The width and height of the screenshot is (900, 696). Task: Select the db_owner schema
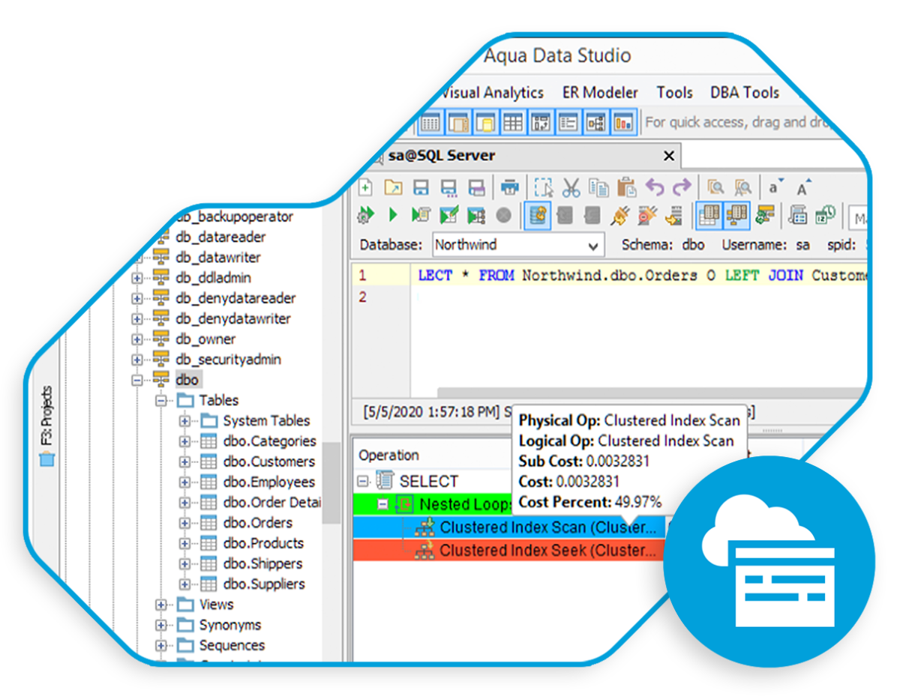(x=205, y=339)
